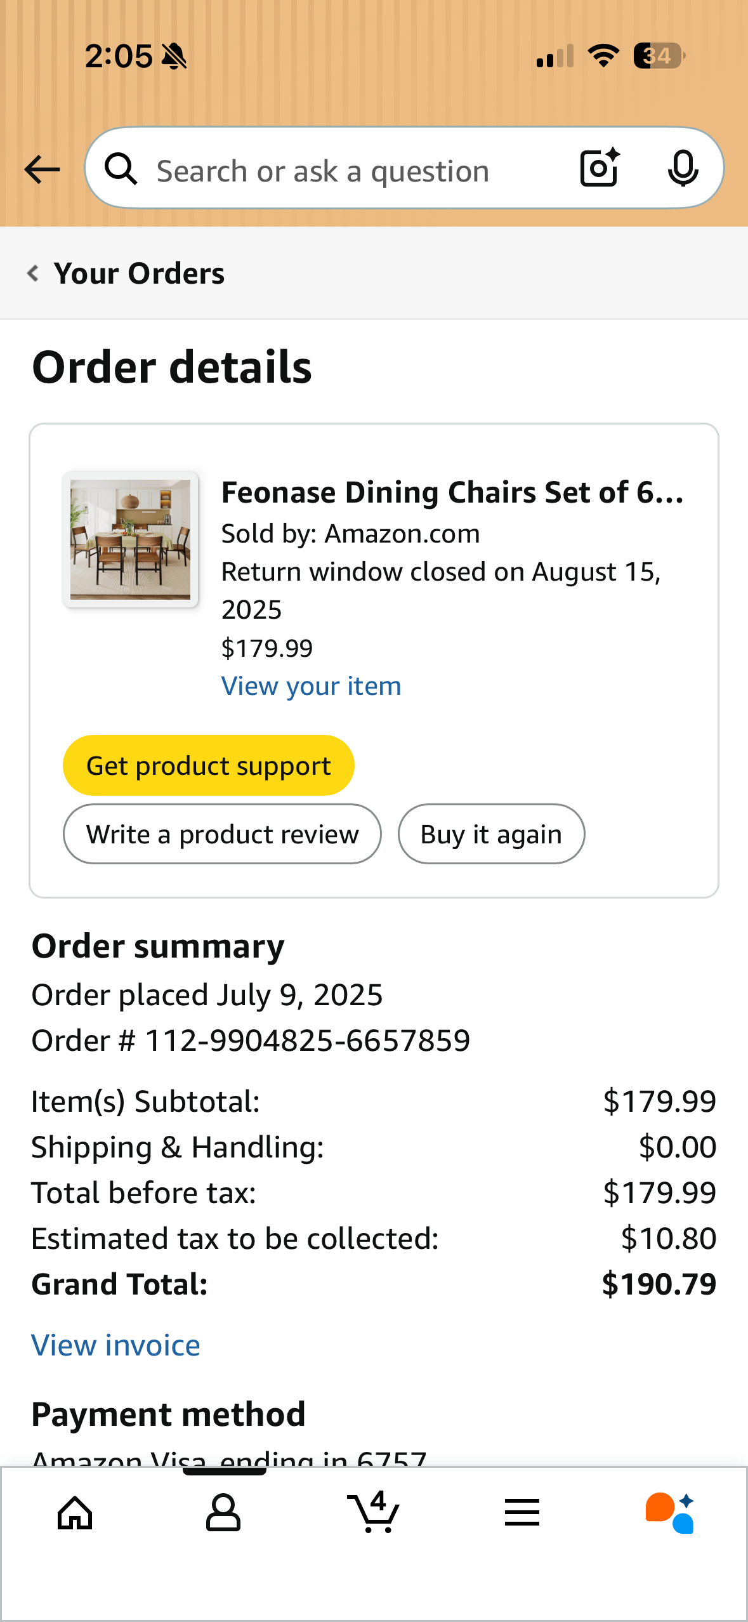Start voice search with the microphone
This screenshot has width=748, height=1622.
click(x=683, y=169)
